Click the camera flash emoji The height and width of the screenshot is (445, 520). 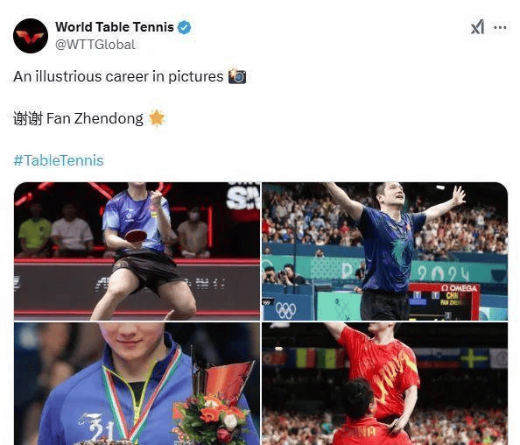pos(237,76)
